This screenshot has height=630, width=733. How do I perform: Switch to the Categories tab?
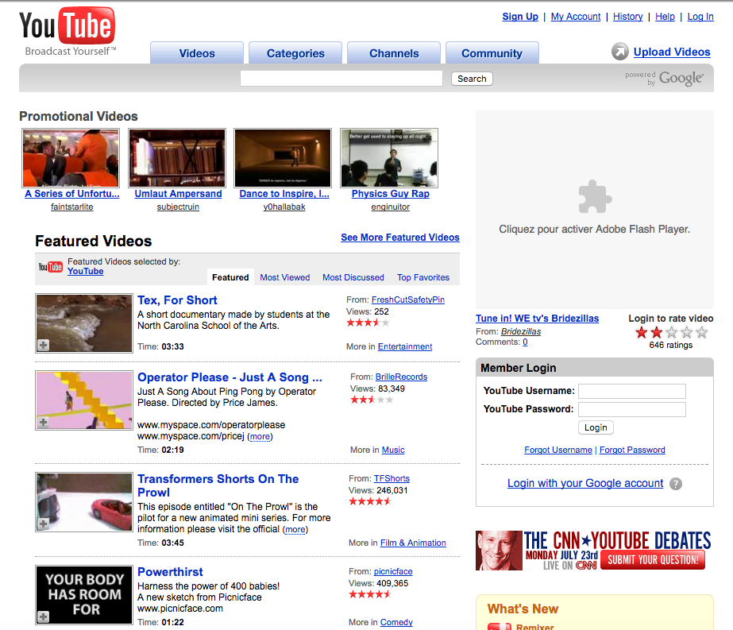coord(295,52)
